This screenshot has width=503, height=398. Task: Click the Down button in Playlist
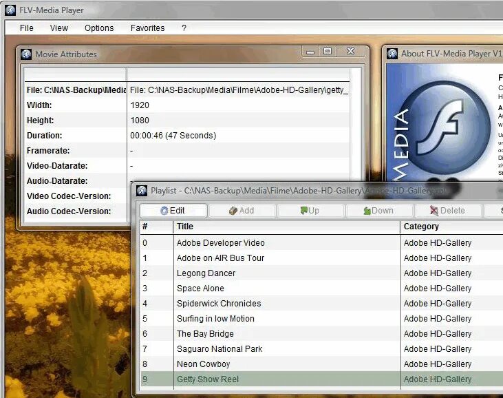[x=379, y=211]
